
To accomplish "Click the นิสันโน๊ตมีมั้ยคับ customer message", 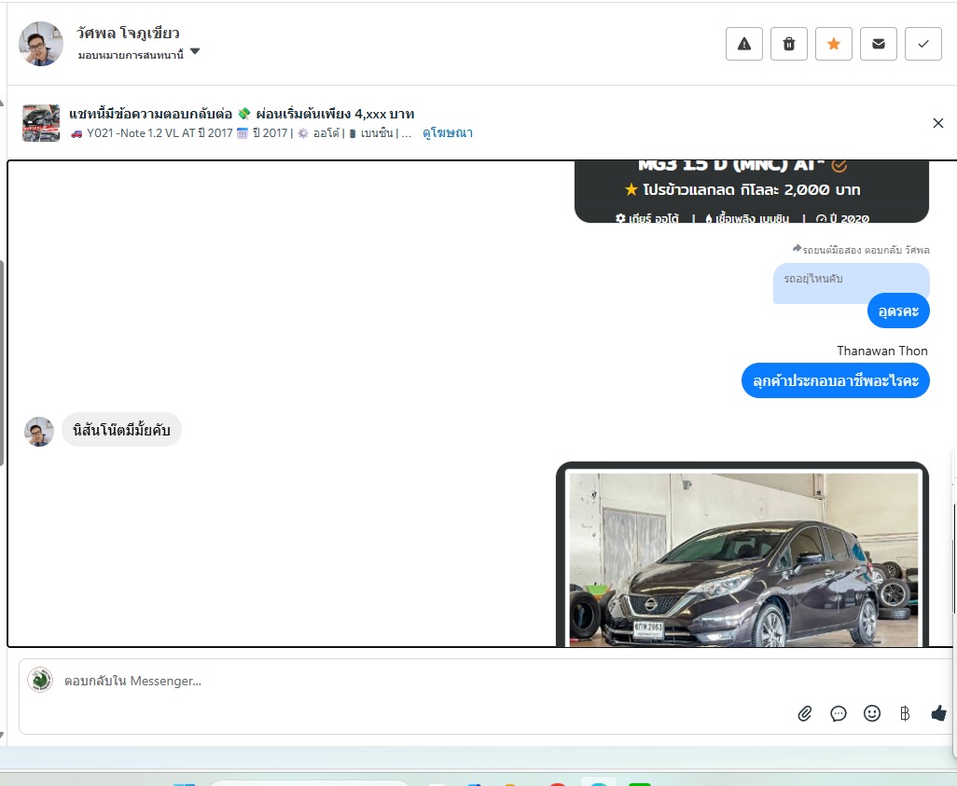I will [121, 430].
